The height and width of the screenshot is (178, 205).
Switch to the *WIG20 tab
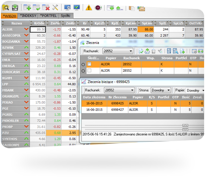pyautogui.click(x=9, y=16)
